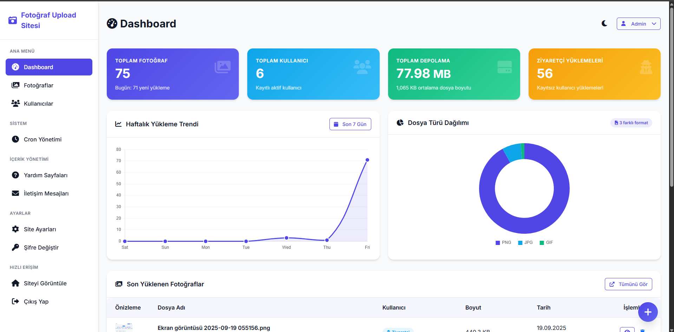Click the green GIF legend color swatch
Viewport: 674px width, 332px height.
click(x=542, y=243)
